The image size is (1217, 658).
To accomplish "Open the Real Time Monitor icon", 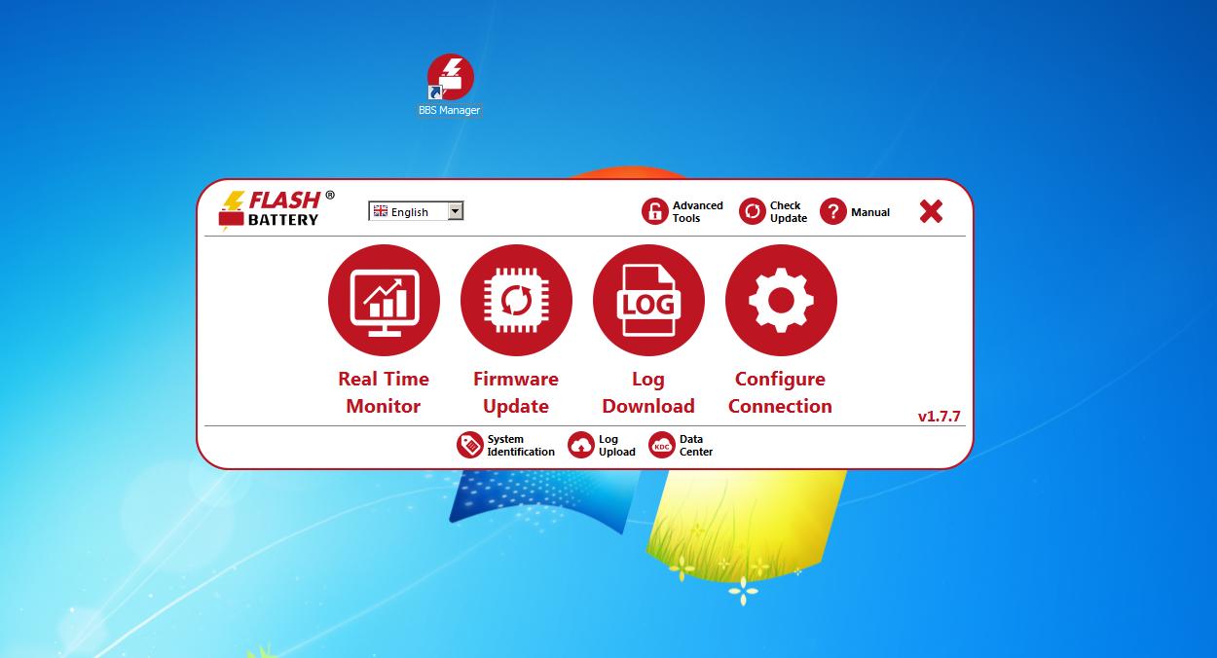I will click(x=384, y=301).
